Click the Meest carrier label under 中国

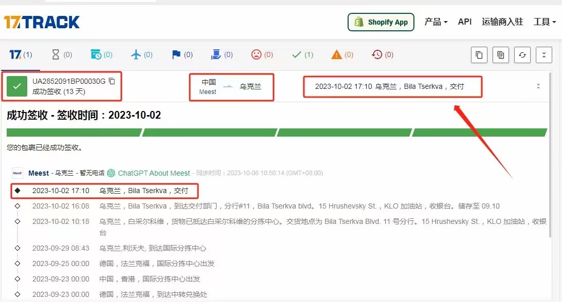click(208, 92)
